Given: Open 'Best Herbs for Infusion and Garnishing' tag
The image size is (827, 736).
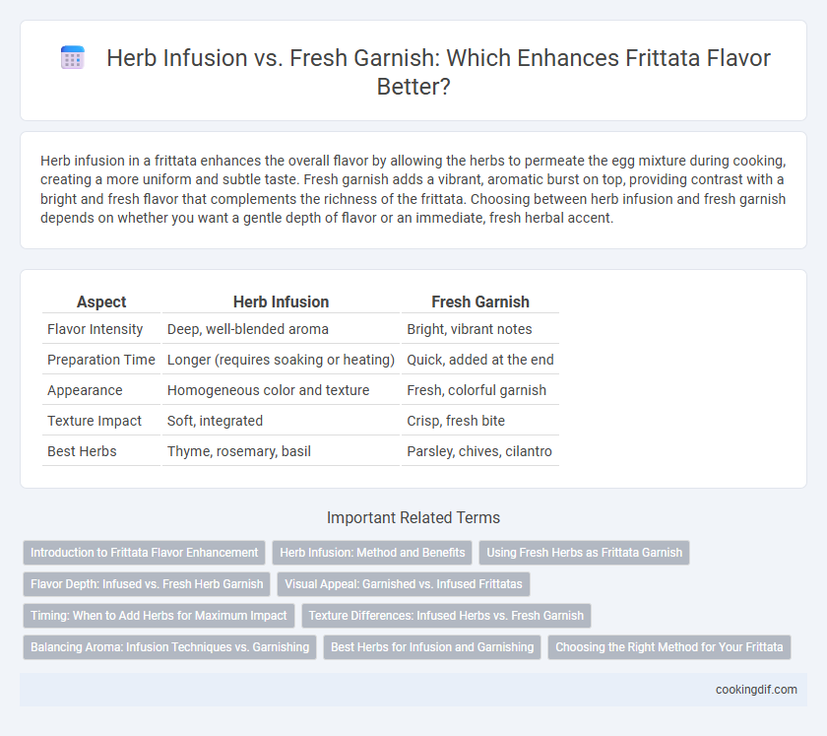Looking at the screenshot, I should pos(432,647).
